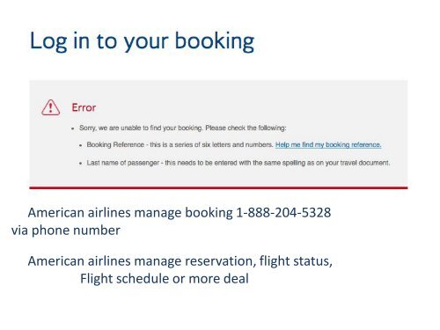Click the Sorry, we are unable to find message
The height and width of the screenshot is (330, 440).
[183, 128]
